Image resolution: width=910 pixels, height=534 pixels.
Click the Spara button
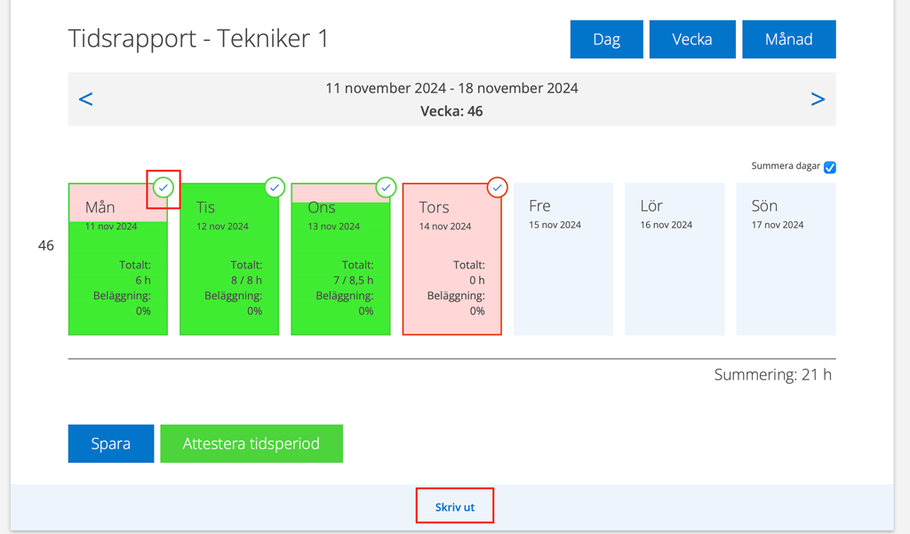coord(111,443)
